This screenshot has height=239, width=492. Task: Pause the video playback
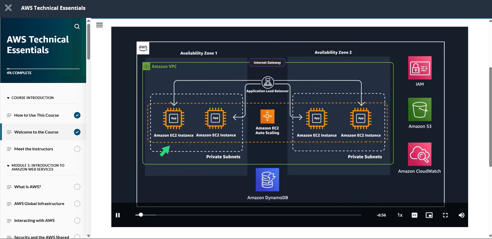pos(118,215)
